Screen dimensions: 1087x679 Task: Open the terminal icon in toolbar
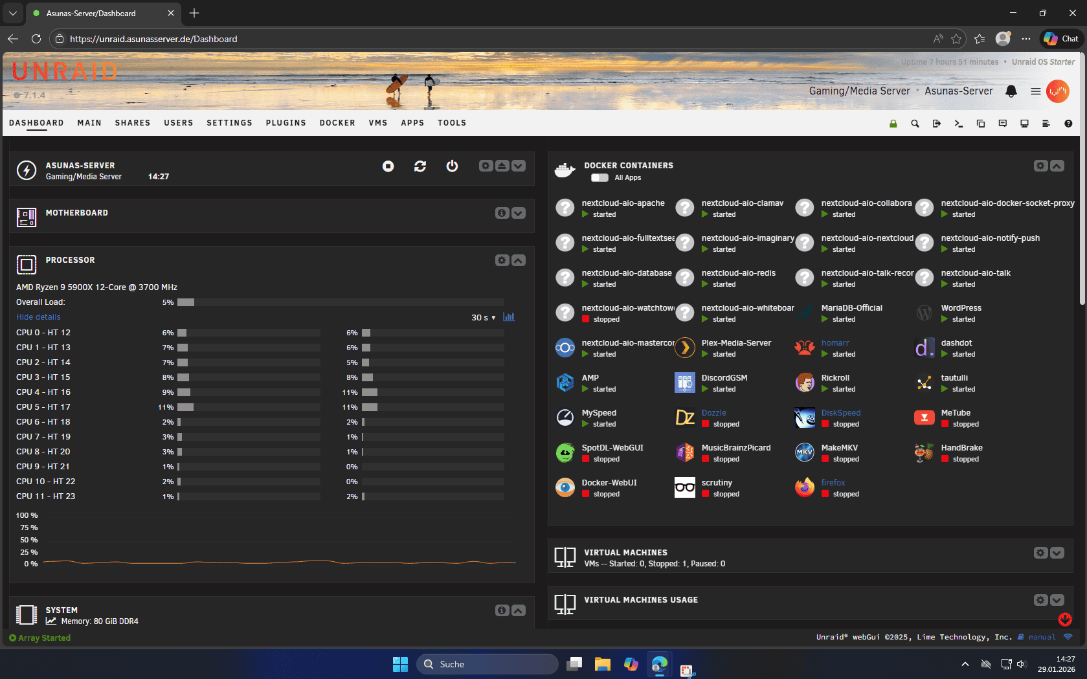tap(959, 124)
